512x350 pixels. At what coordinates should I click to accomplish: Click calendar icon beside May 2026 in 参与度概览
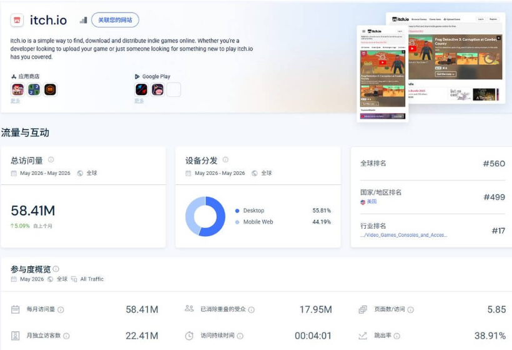pyautogui.click(x=14, y=279)
